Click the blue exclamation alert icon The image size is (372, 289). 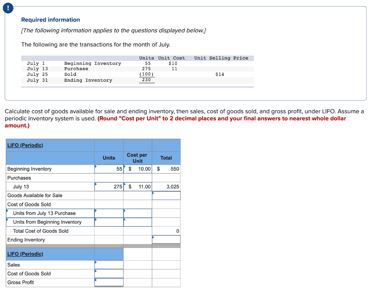[8, 8]
